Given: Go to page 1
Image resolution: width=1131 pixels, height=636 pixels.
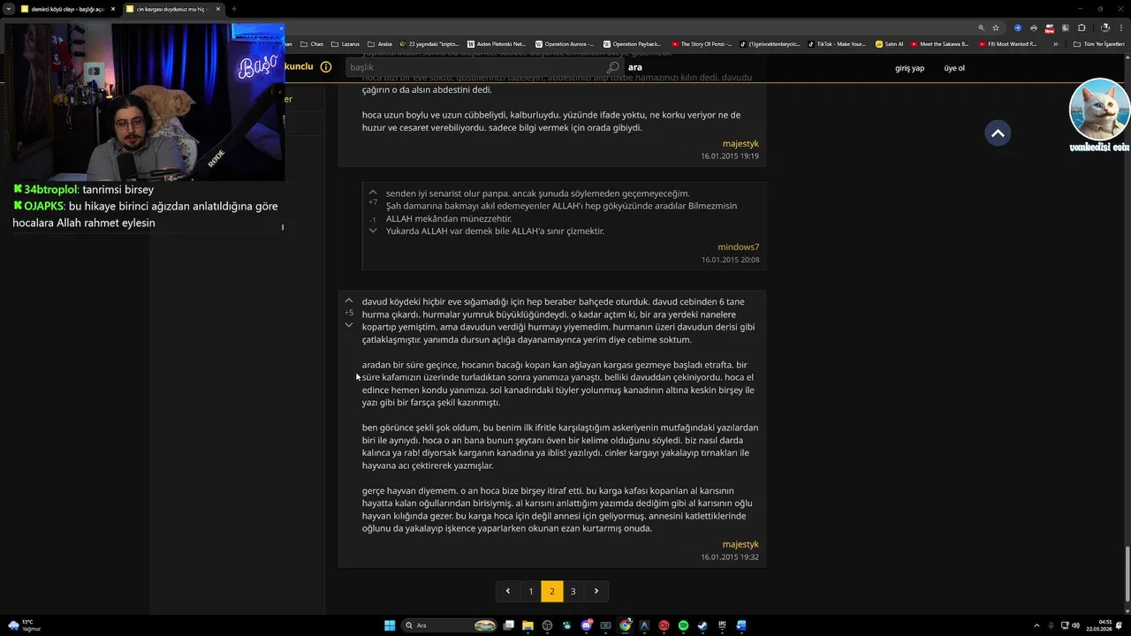Looking at the screenshot, I should (x=530, y=591).
